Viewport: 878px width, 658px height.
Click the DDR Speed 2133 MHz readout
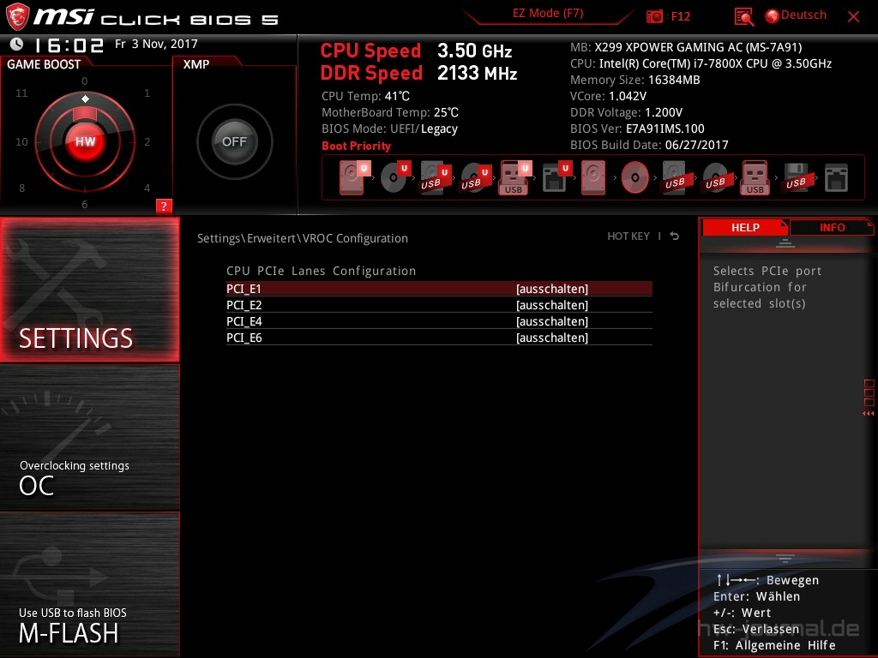click(x=418, y=73)
